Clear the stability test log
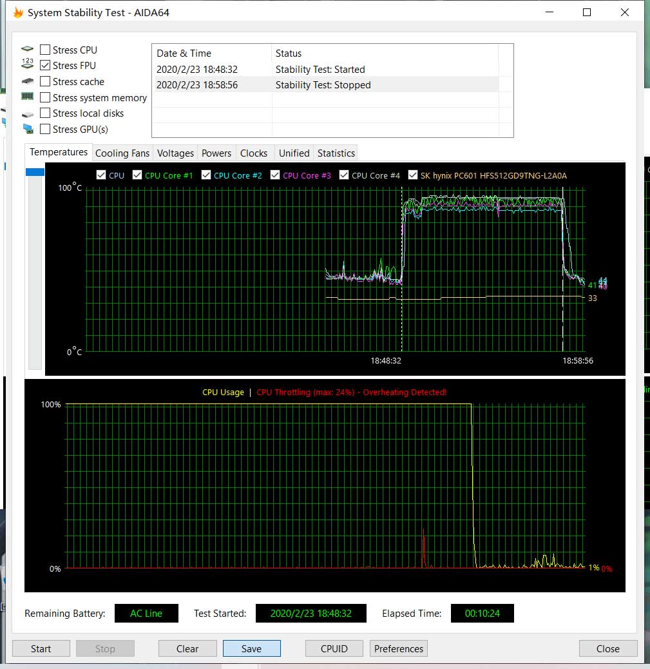650x669 pixels. point(187,648)
